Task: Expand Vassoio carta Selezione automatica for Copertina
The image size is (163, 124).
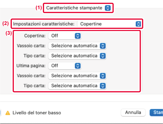Action: (77, 46)
